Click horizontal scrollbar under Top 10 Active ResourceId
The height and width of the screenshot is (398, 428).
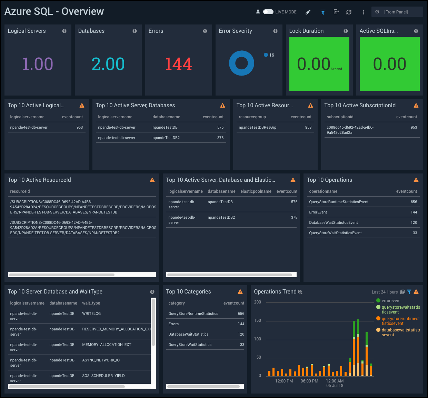62,275
